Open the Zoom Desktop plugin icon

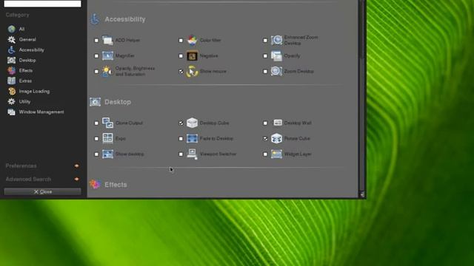(x=276, y=71)
